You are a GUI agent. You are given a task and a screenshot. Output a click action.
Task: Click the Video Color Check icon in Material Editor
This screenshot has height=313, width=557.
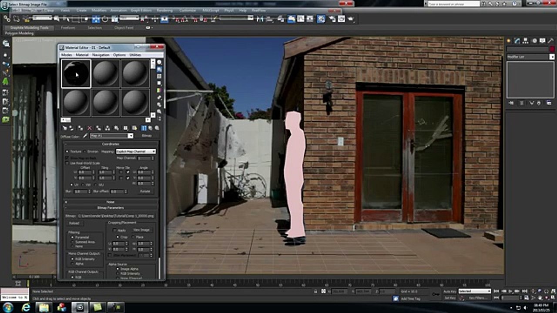point(159,90)
